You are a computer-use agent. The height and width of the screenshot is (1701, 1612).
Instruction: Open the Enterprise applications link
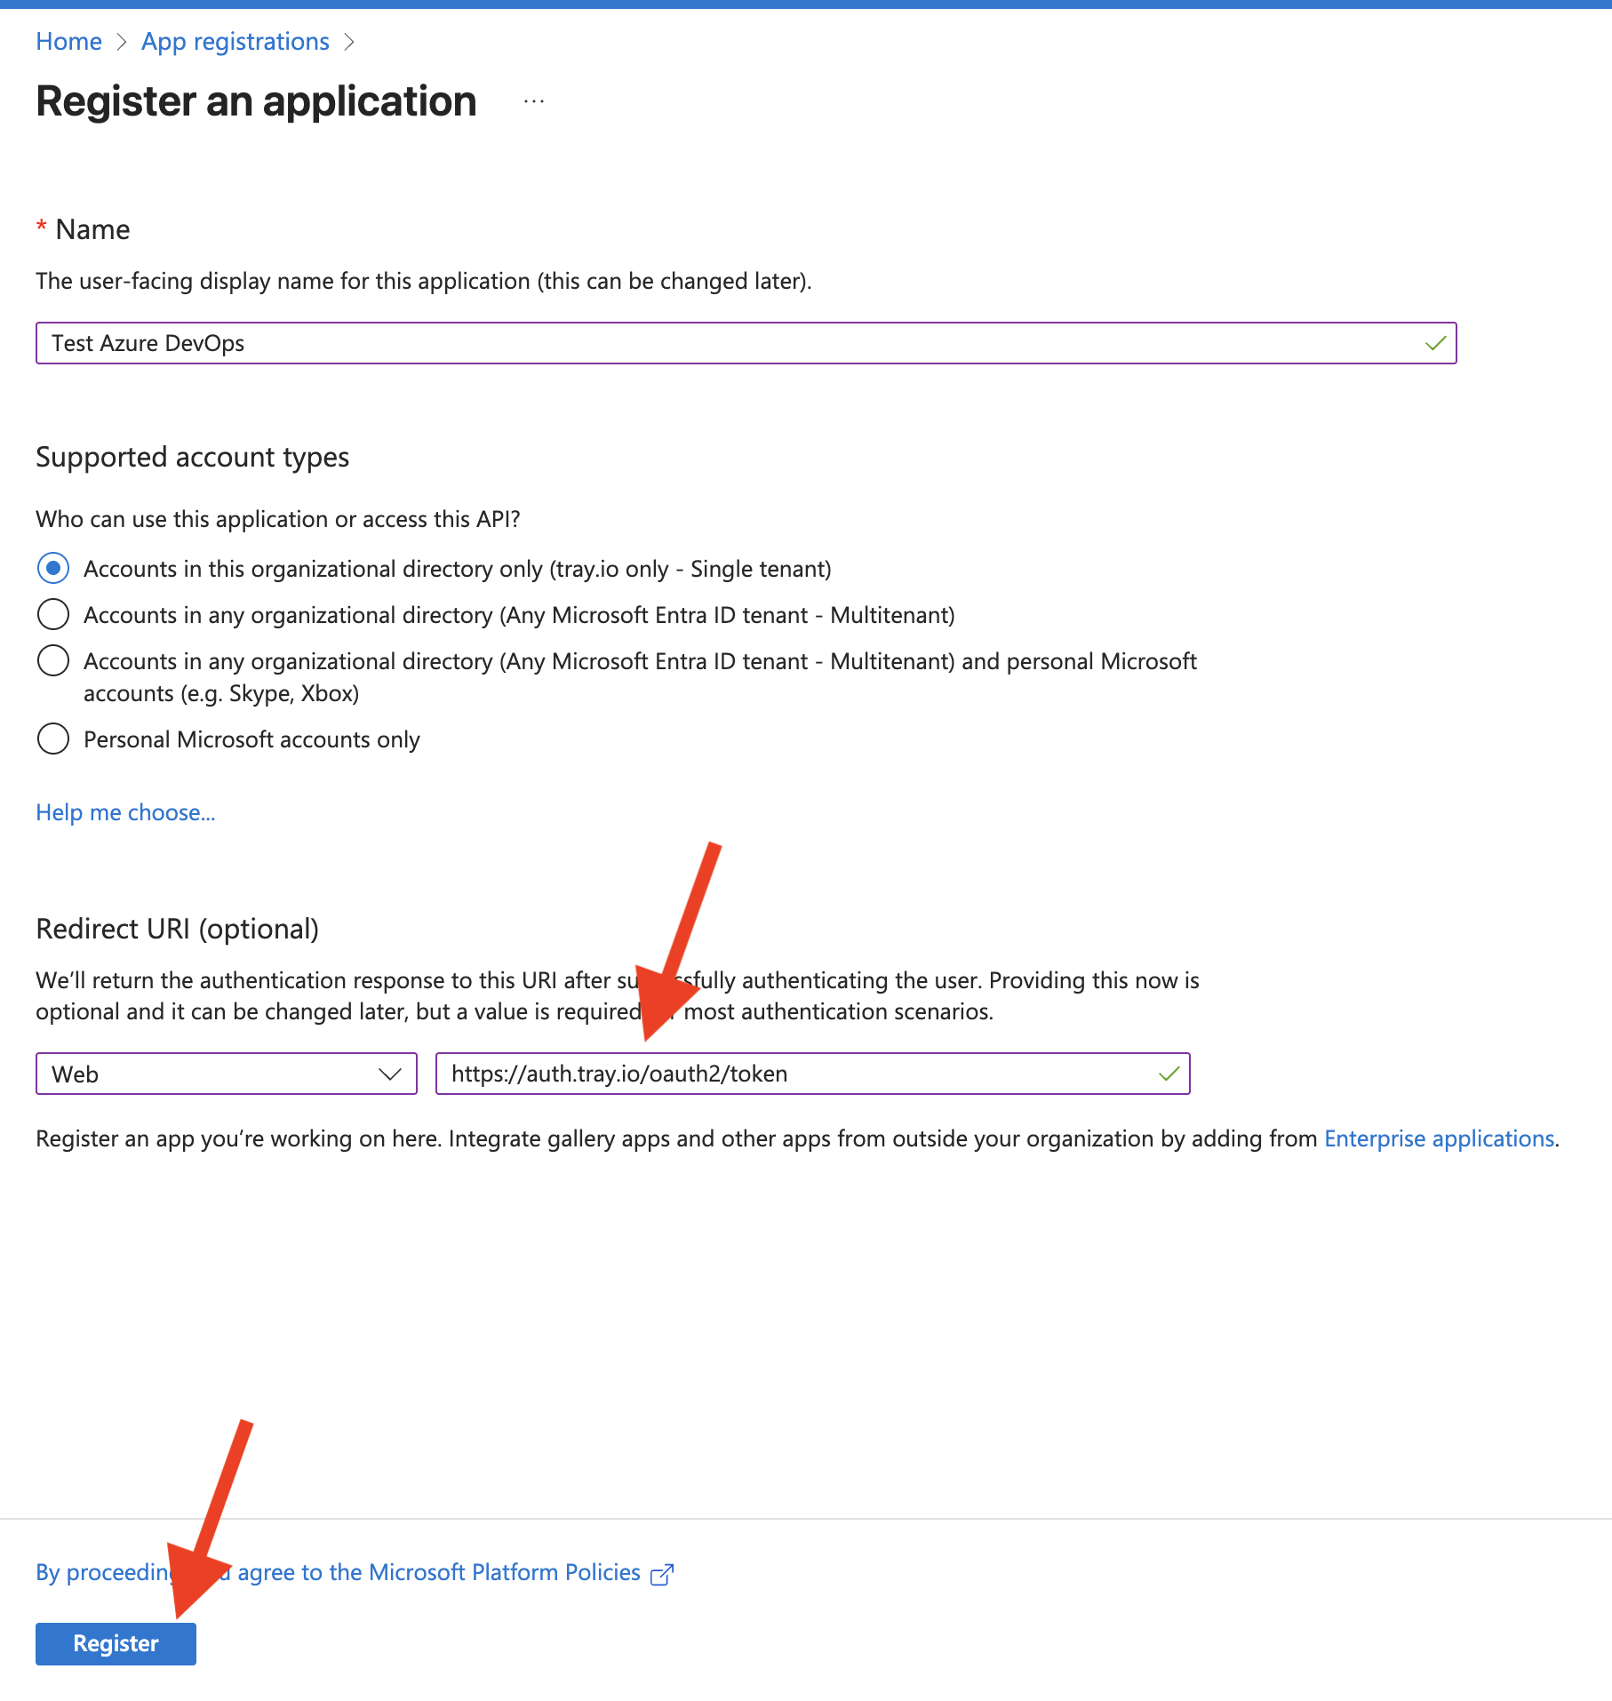click(1439, 1138)
